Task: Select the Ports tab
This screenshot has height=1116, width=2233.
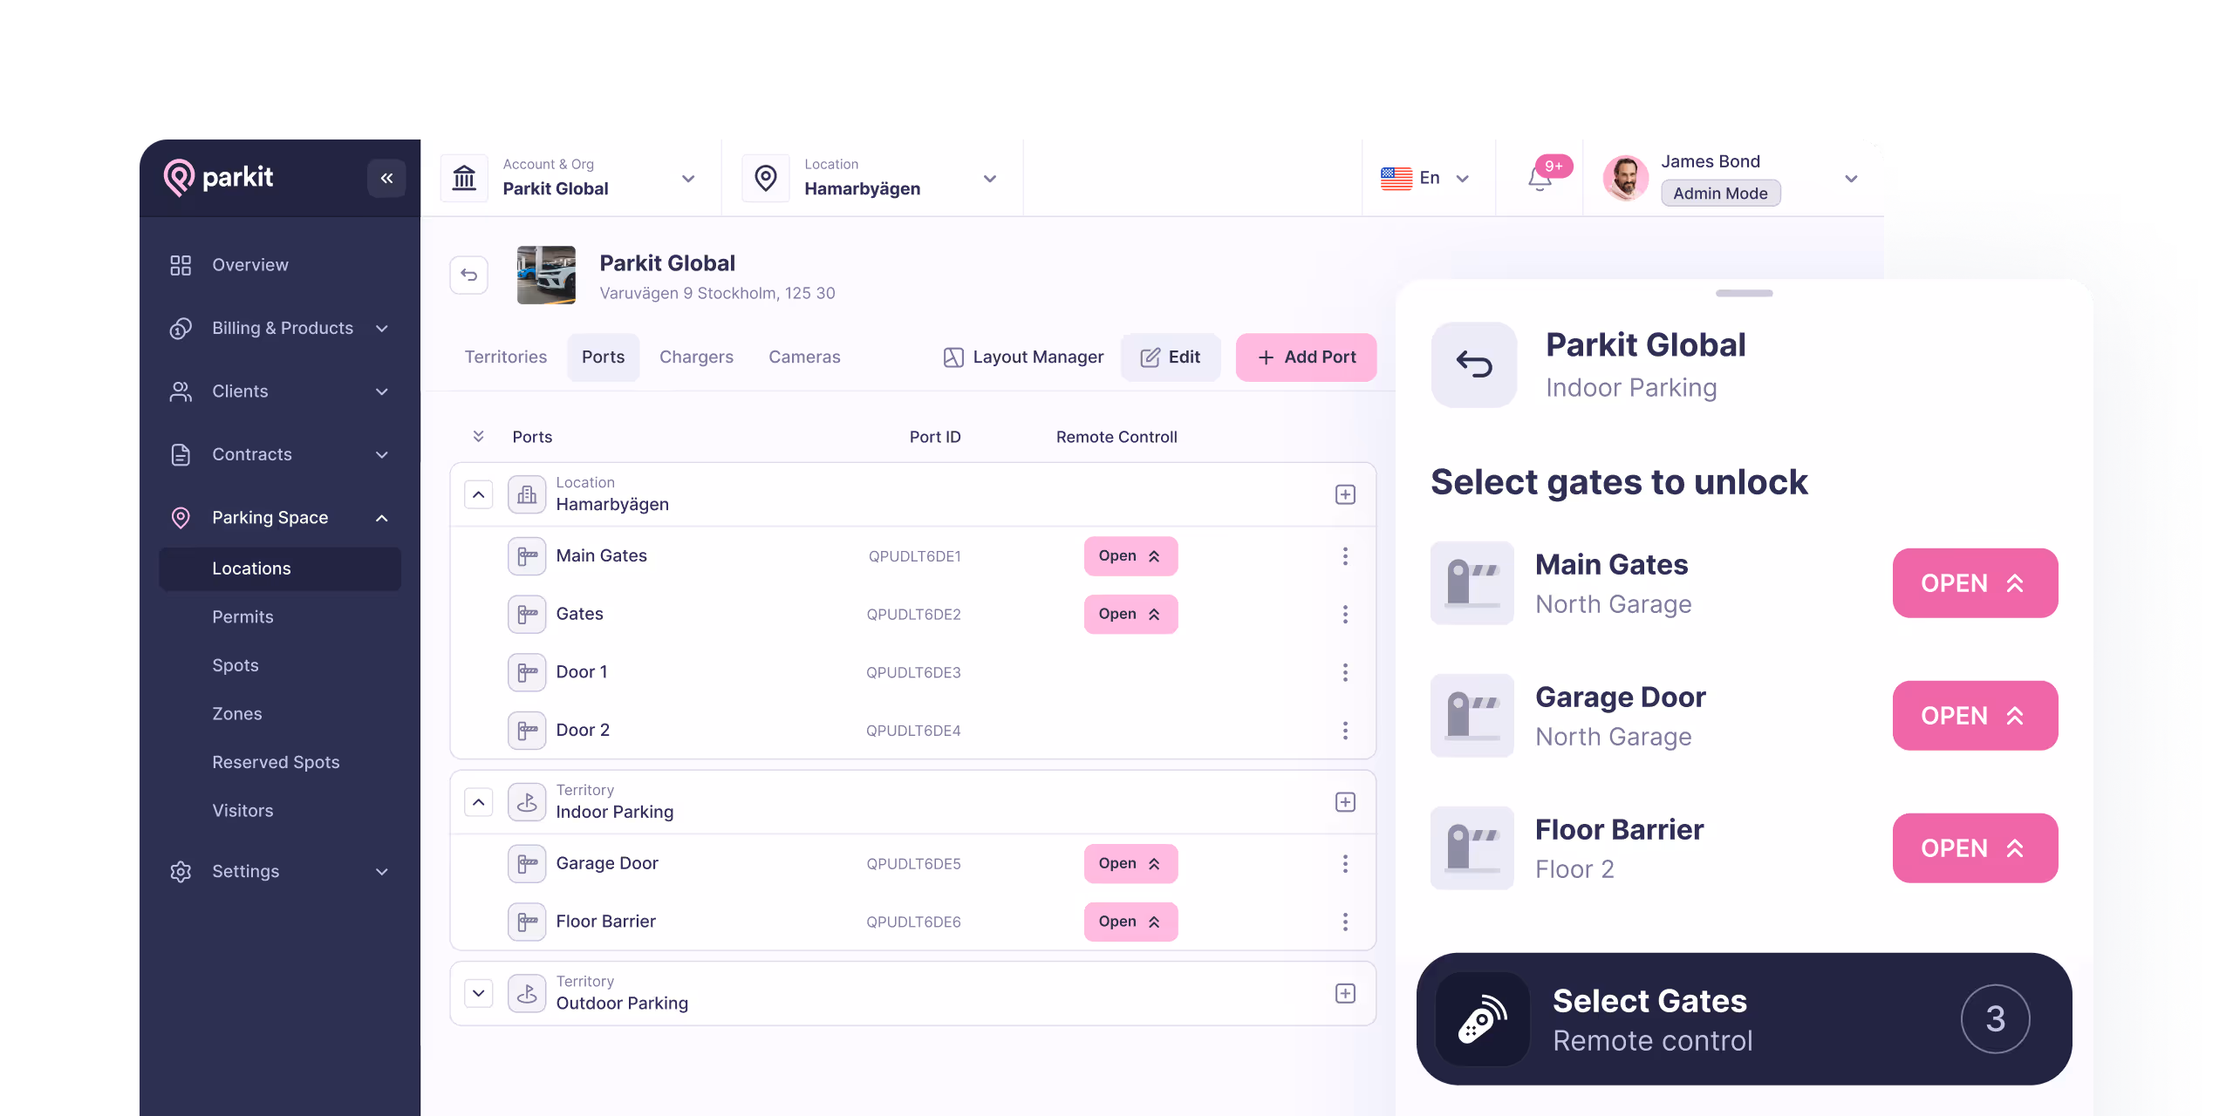Action: click(x=604, y=357)
